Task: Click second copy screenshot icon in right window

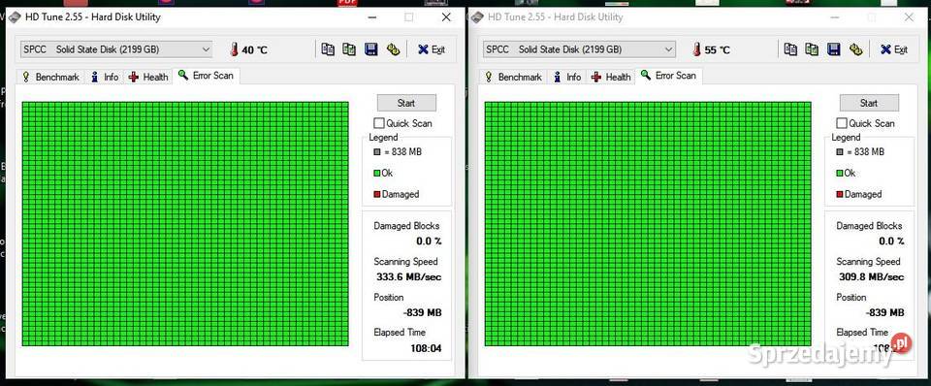Action: click(x=812, y=49)
